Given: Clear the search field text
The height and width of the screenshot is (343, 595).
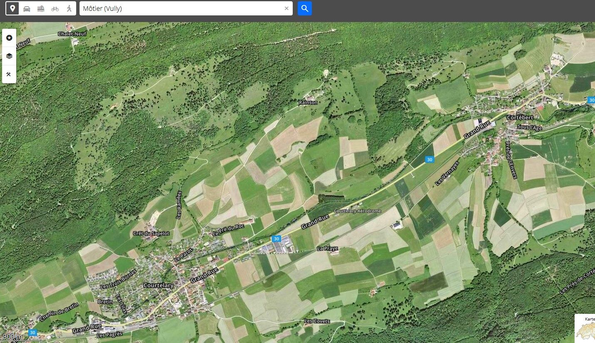Looking at the screenshot, I should [286, 8].
